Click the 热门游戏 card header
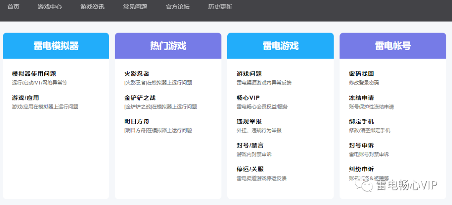Viewport: 452px width, 205px height. click(168, 46)
